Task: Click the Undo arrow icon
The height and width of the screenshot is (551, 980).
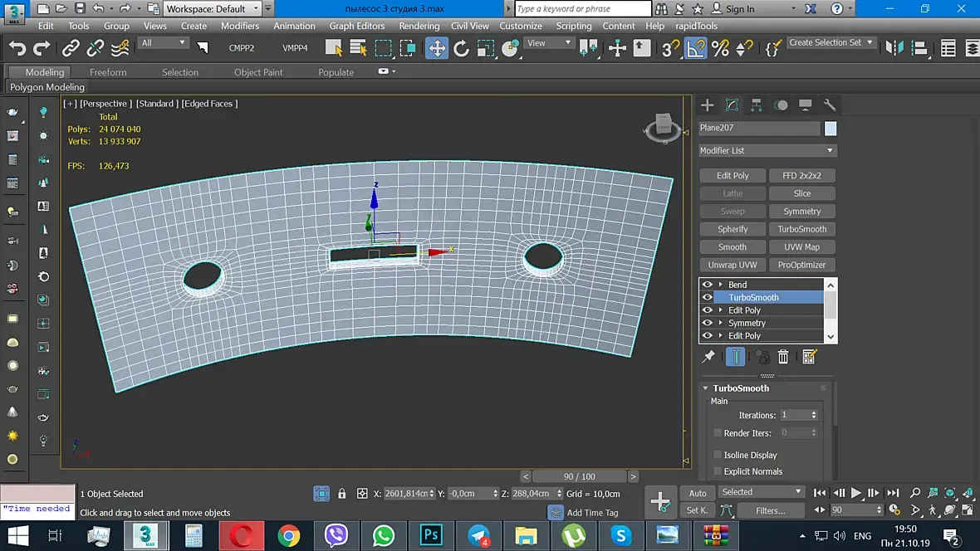Action: pos(17,48)
